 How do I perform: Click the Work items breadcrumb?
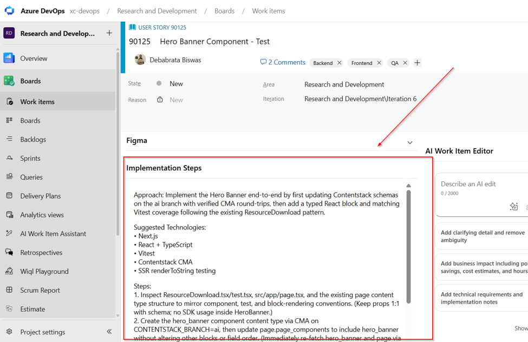pos(269,11)
